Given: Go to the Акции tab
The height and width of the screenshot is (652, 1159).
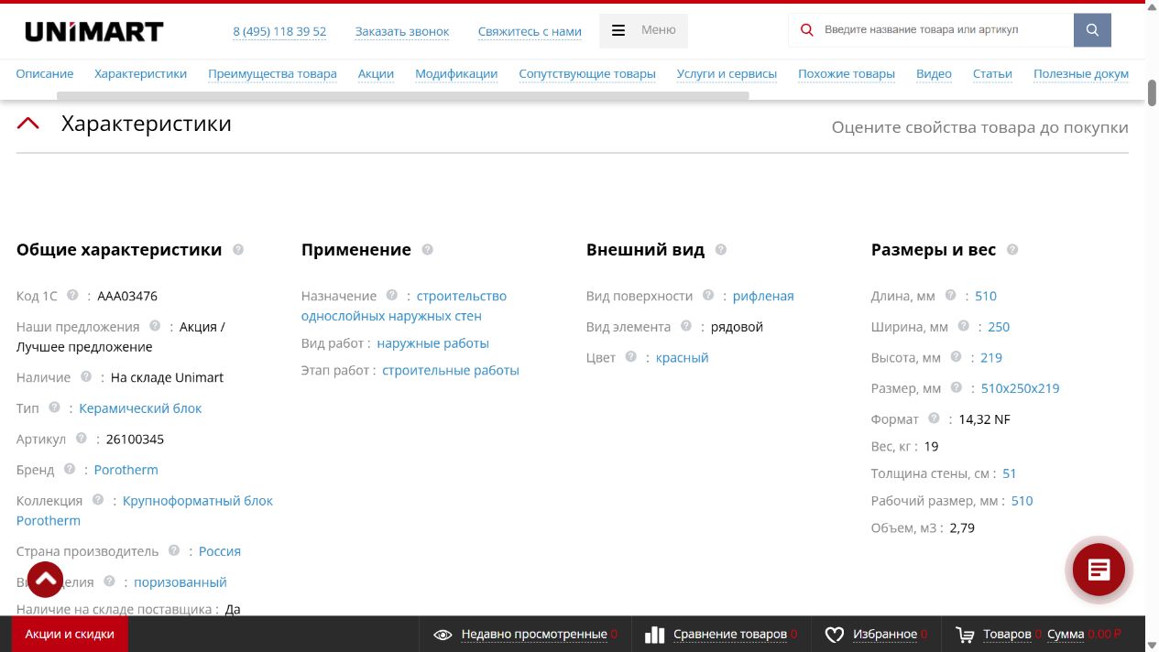Looking at the screenshot, I should pyautogui.click(x=377, y=73).
